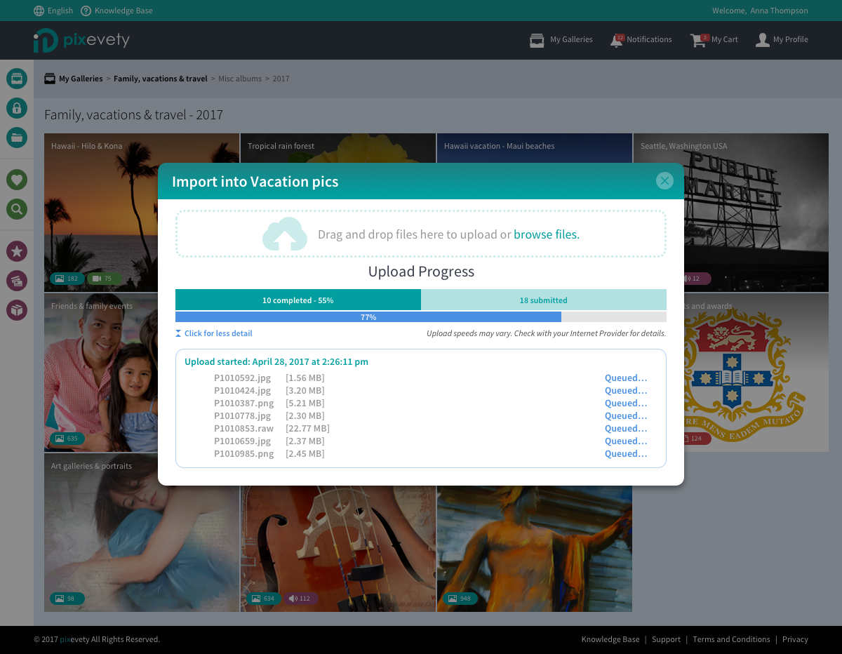
Task: Click the globe language icon
Action: 39,11
